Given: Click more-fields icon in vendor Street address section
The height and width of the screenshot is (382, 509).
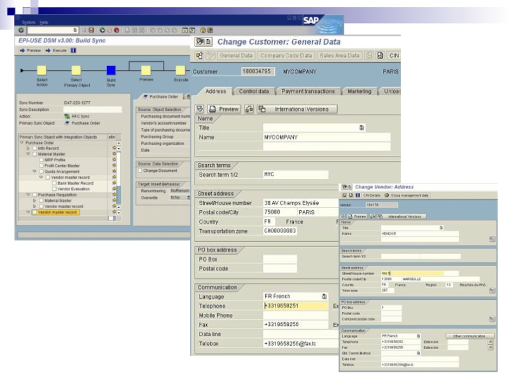Looking at the screenshot, I should click(492, 291).
